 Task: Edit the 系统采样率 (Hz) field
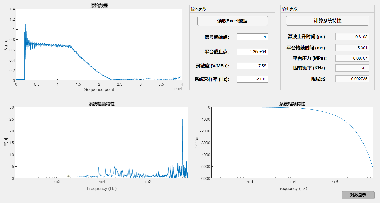(x=252, y=79)
